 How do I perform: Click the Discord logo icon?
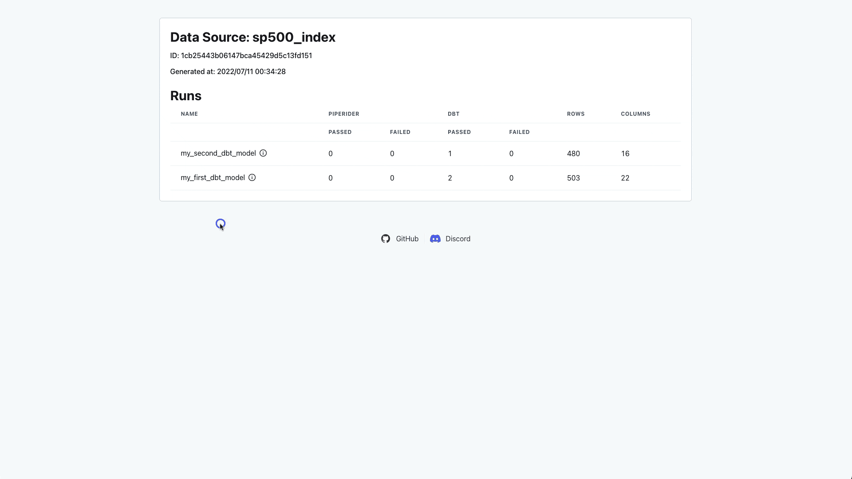pos(435,239)
